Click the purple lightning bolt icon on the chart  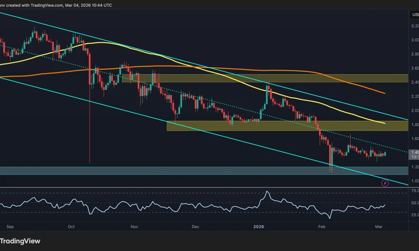pos(385,182)
